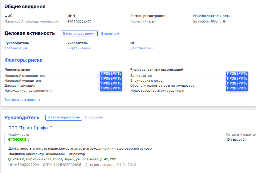Switch to В прошлом in Руководитель section
The width and height of the screenshot is (256, 173).
(94, 117)
